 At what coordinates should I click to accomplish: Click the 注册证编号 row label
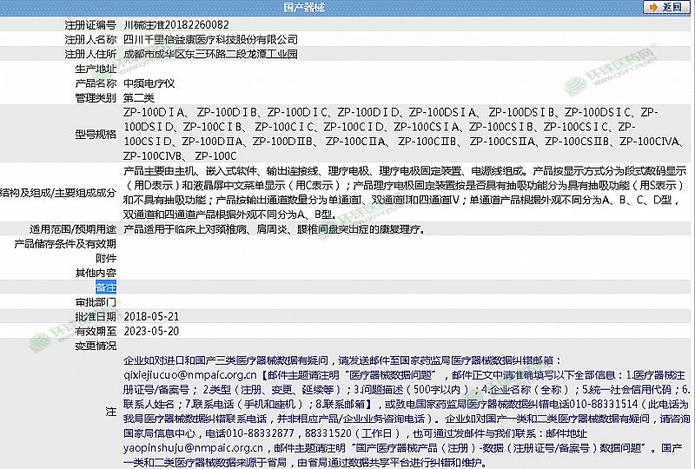point(89,25)
